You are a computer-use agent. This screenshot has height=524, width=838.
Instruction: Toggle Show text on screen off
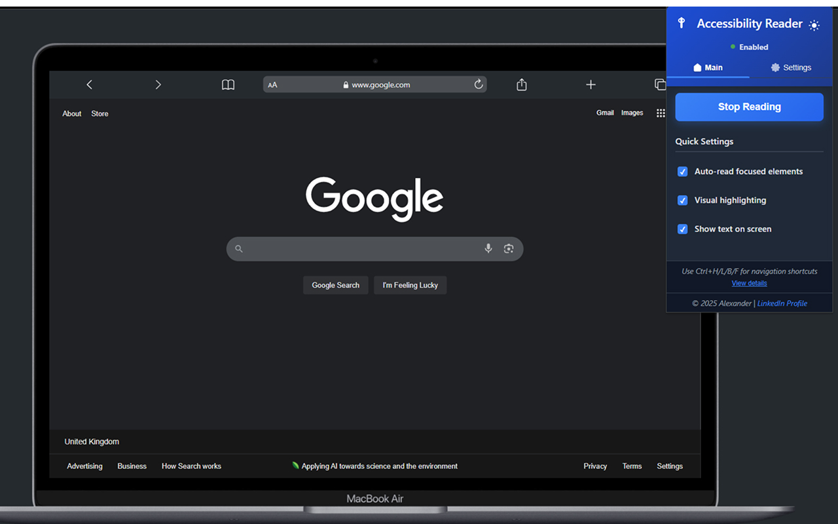(682, 229)
